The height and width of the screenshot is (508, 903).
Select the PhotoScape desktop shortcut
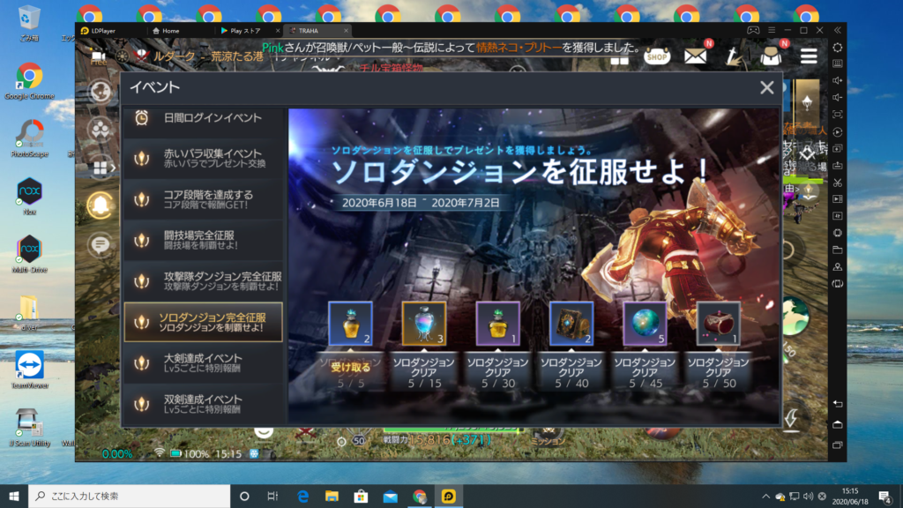click(29, 138)
